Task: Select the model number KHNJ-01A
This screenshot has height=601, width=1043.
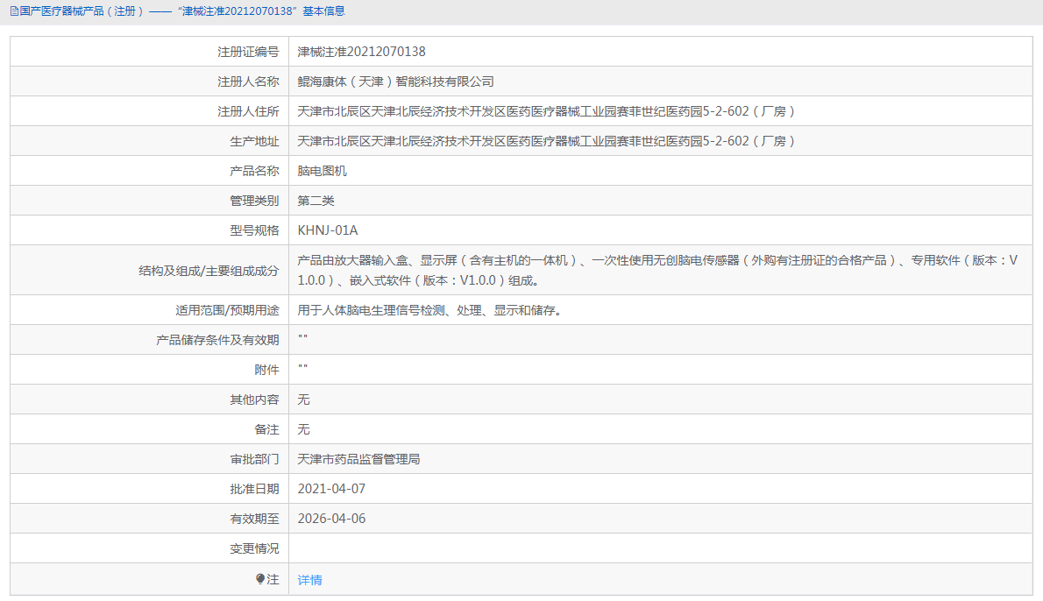Action: point(329,230)
